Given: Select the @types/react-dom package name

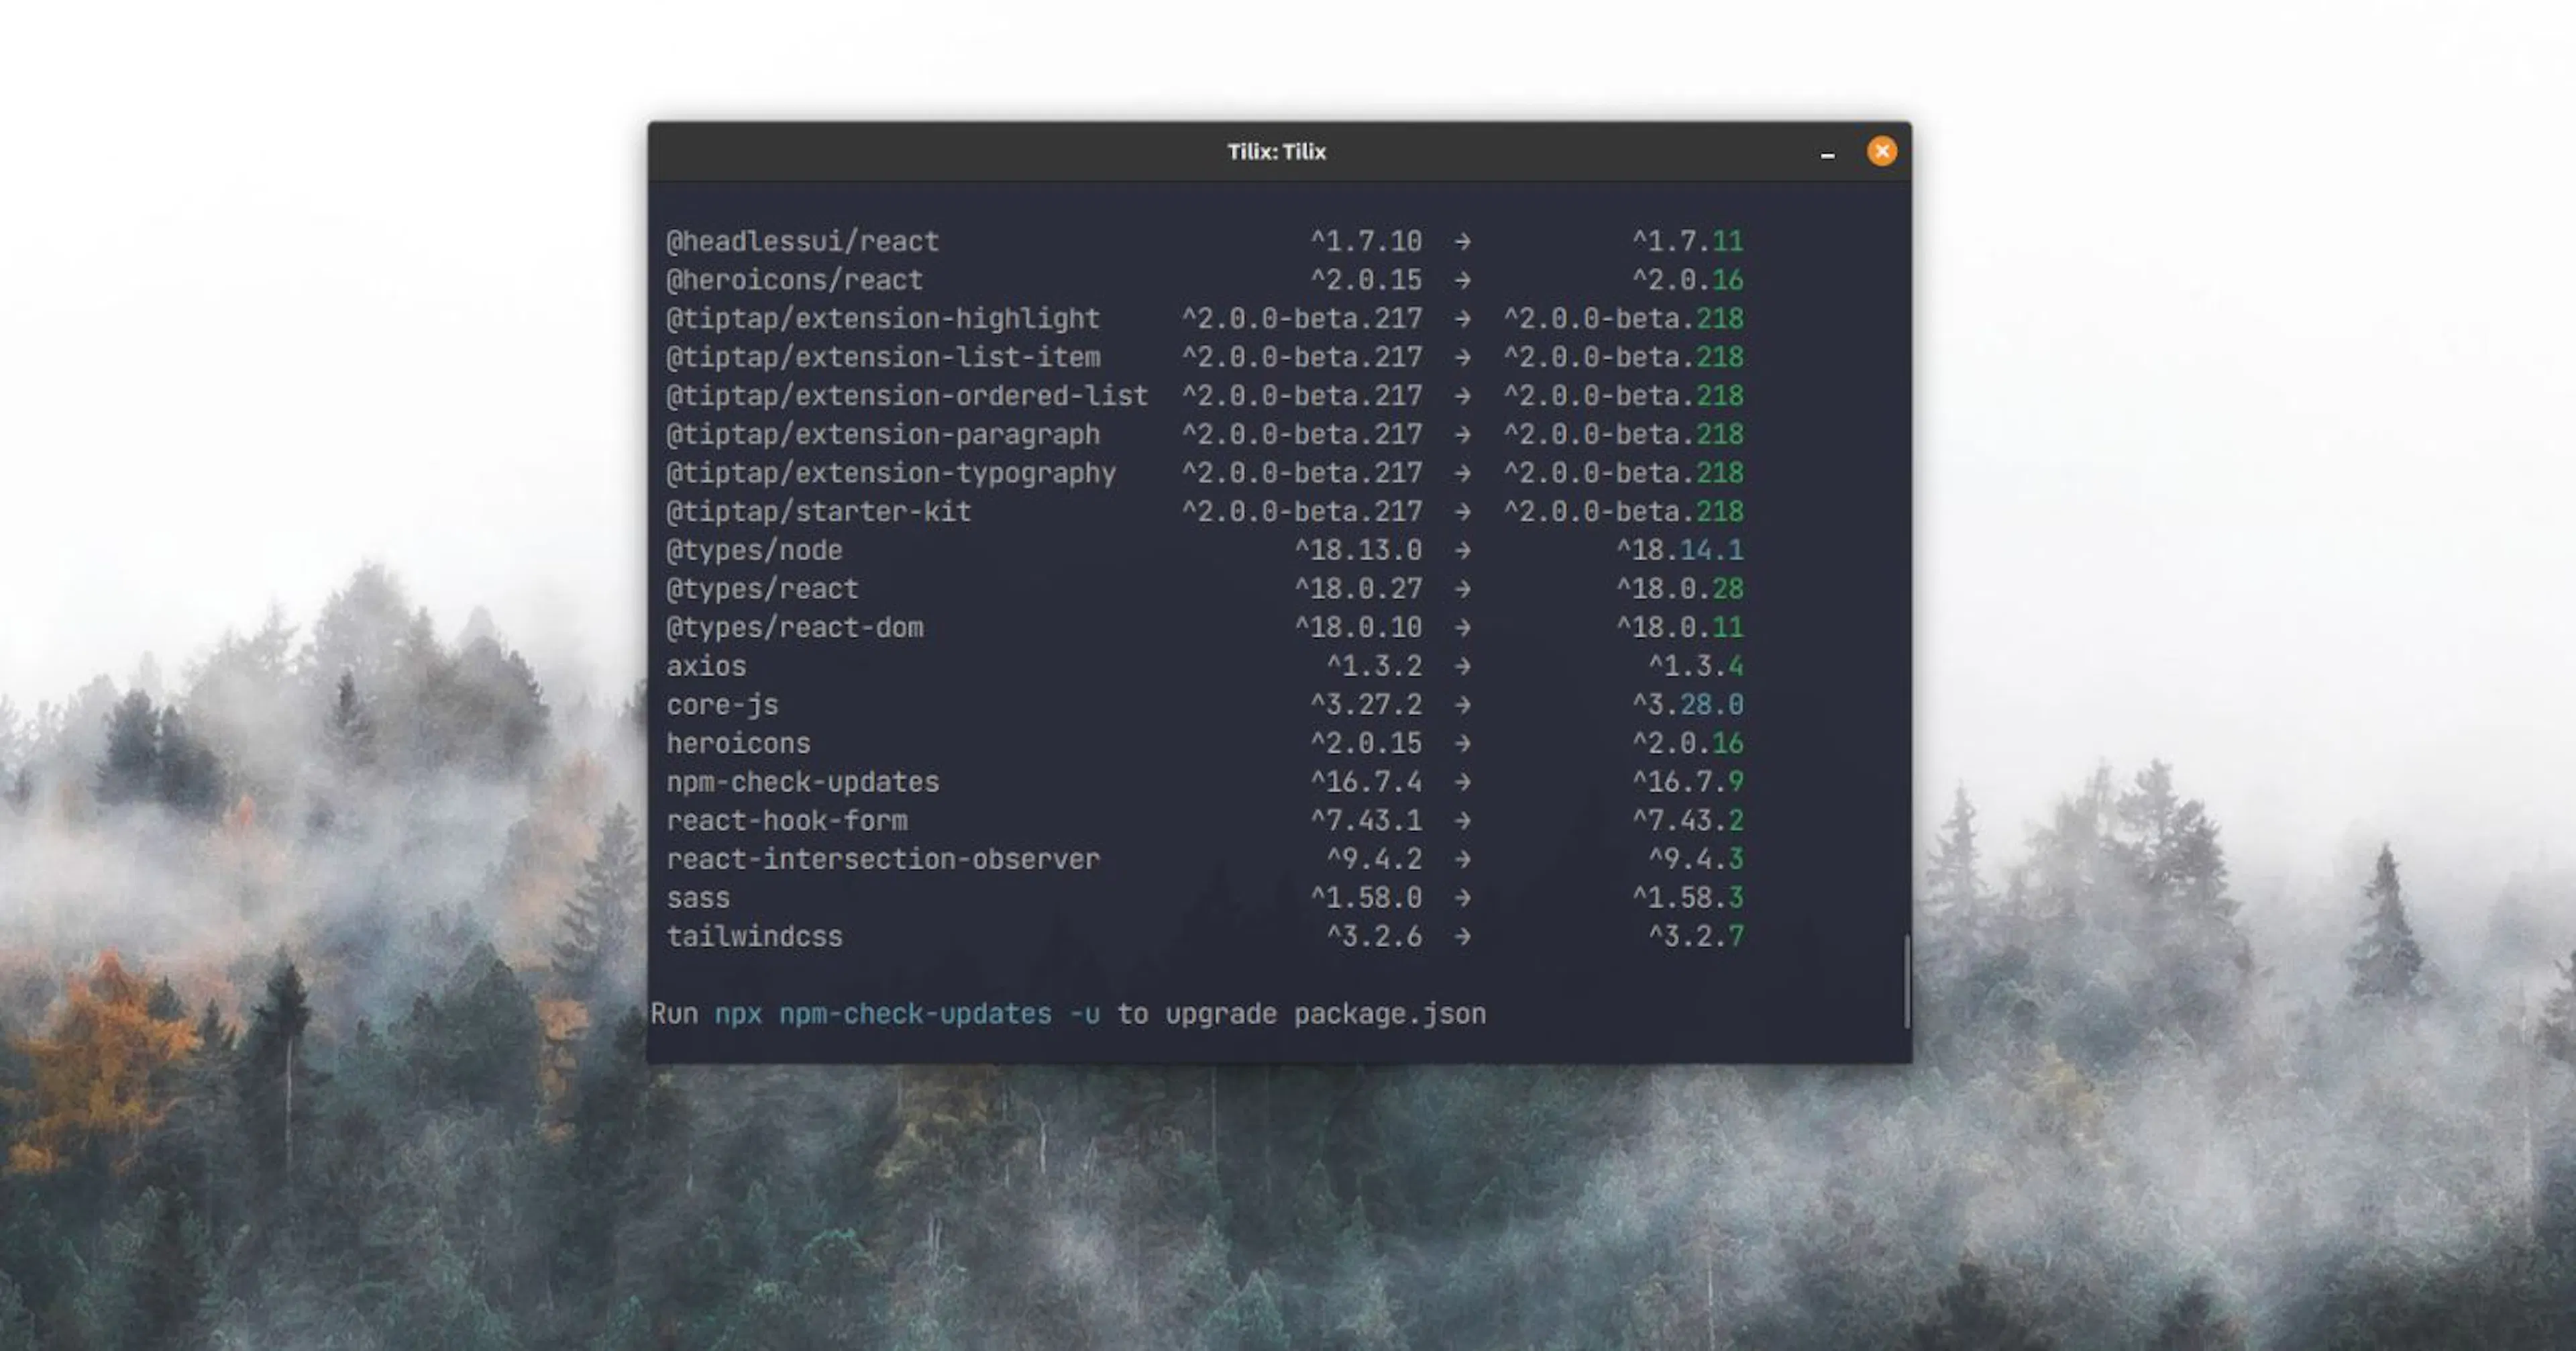Looking at the screenshot, I should click(x=794, y=628).
